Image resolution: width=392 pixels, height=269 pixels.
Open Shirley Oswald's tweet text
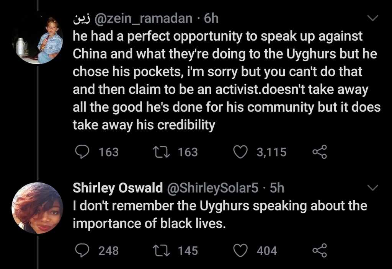pos(220,214)
